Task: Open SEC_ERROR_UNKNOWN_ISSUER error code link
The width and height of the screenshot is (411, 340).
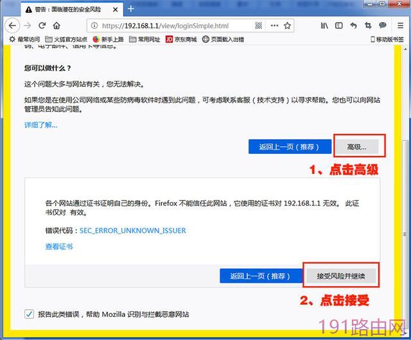Action: click(x=133, y=230)
